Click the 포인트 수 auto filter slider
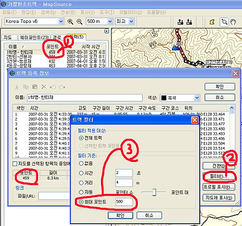The width and height of the screenshot is (242, 226). coord(154,192)
